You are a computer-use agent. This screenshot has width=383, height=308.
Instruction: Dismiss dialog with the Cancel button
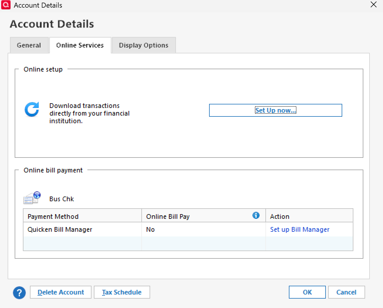(x=346, y=292)
